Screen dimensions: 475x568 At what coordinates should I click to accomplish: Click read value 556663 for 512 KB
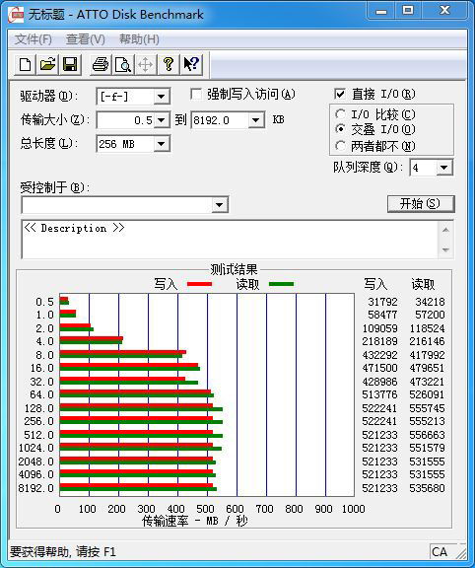coord(428,435)
